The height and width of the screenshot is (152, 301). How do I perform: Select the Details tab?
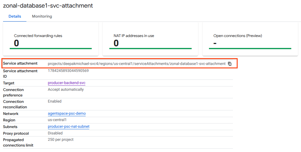point(15,16)
